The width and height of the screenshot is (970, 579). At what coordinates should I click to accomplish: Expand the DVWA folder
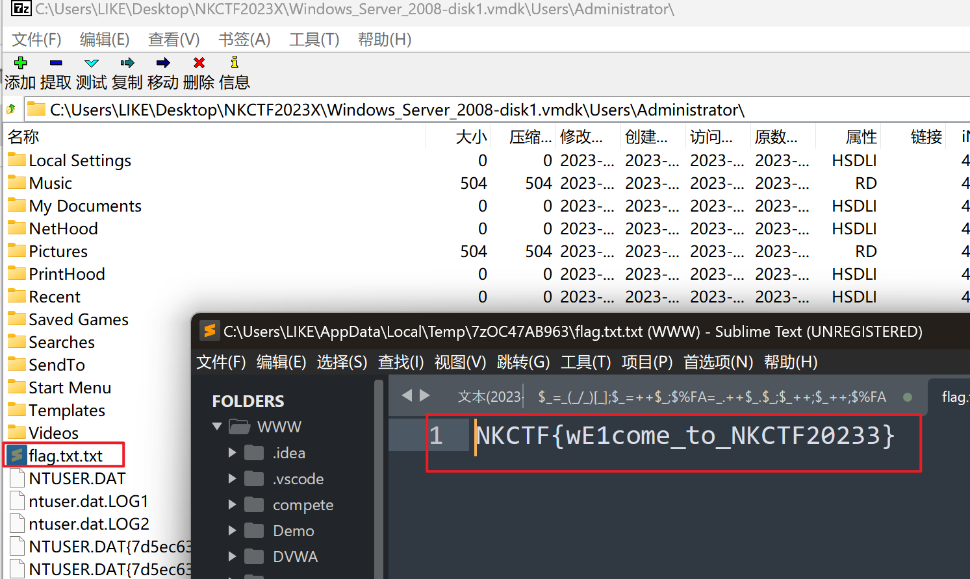point(232,556)
